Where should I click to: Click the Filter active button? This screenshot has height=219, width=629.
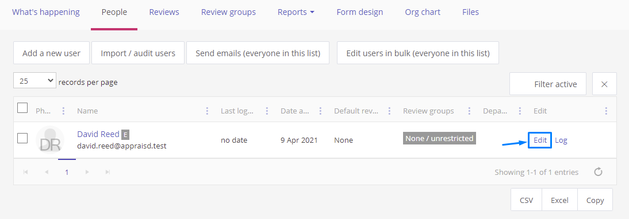pos(548,84)
